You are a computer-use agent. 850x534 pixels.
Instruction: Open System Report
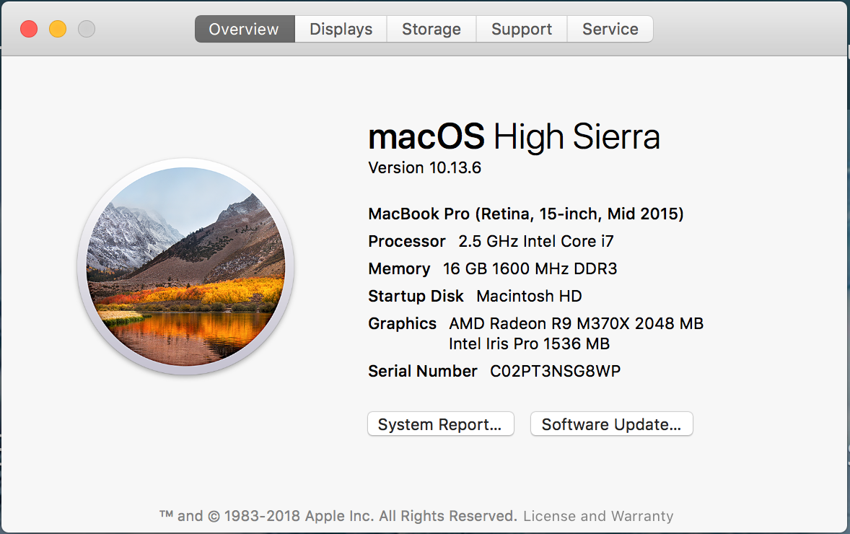click(440, 424)
